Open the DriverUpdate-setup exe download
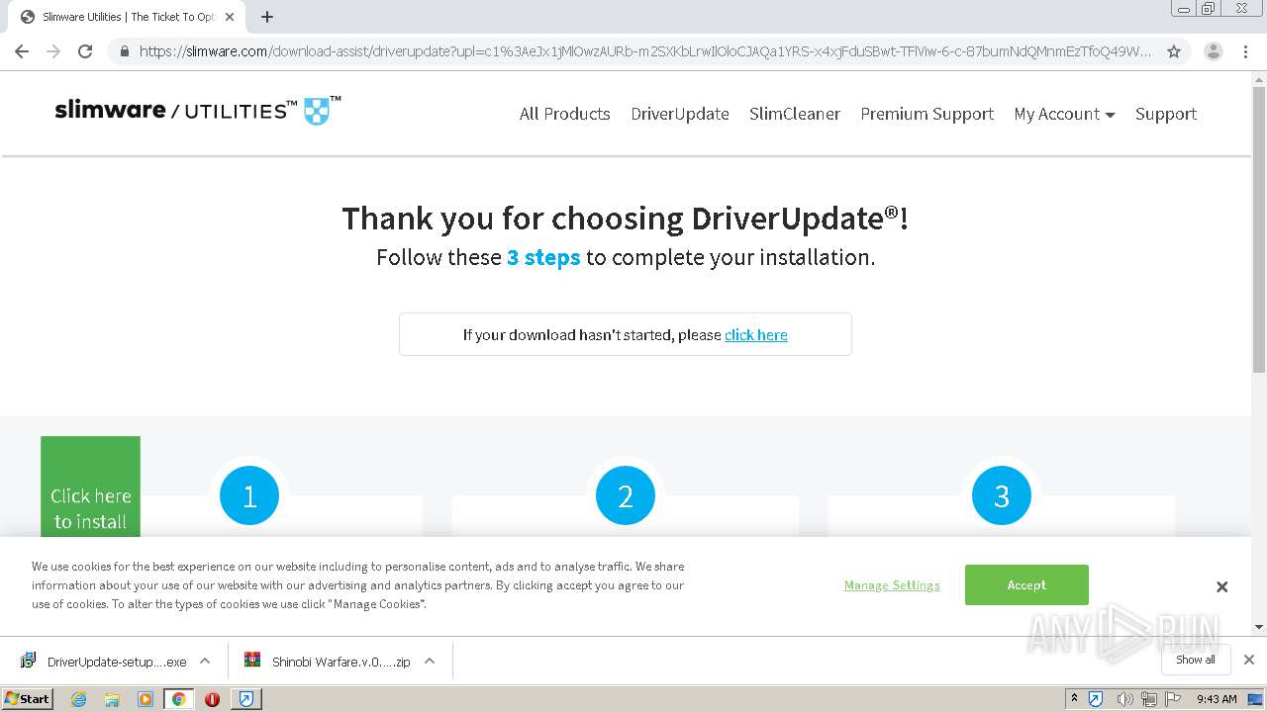This screenshot has height=712, width=1267. coord(103,662)
